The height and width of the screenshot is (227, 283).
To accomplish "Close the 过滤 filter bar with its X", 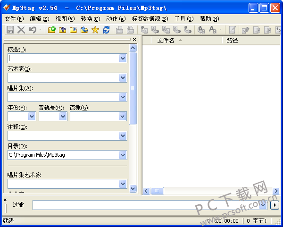I will pos(5,200).
